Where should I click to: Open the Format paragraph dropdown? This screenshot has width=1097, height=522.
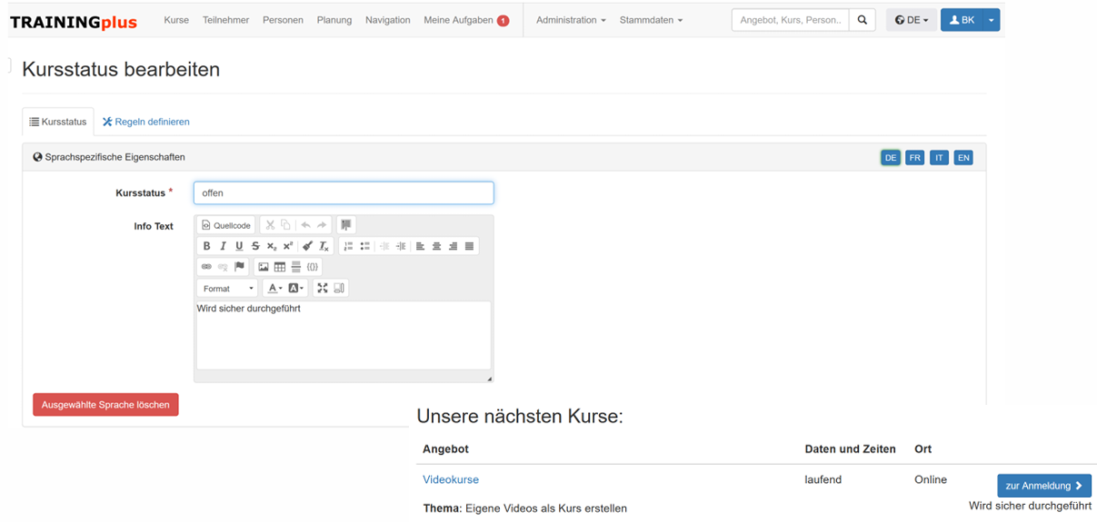[228, 289]
